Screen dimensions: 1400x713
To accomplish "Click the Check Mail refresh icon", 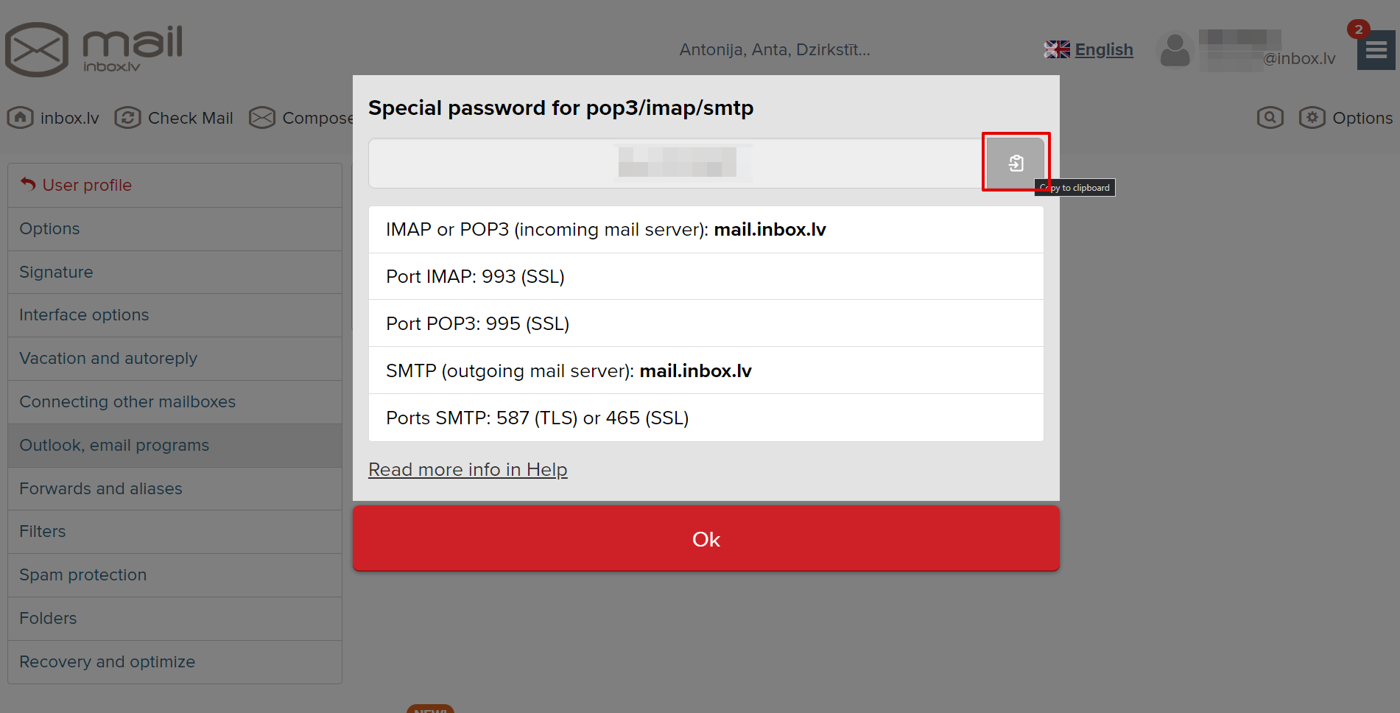I will [x=127, y=118].
